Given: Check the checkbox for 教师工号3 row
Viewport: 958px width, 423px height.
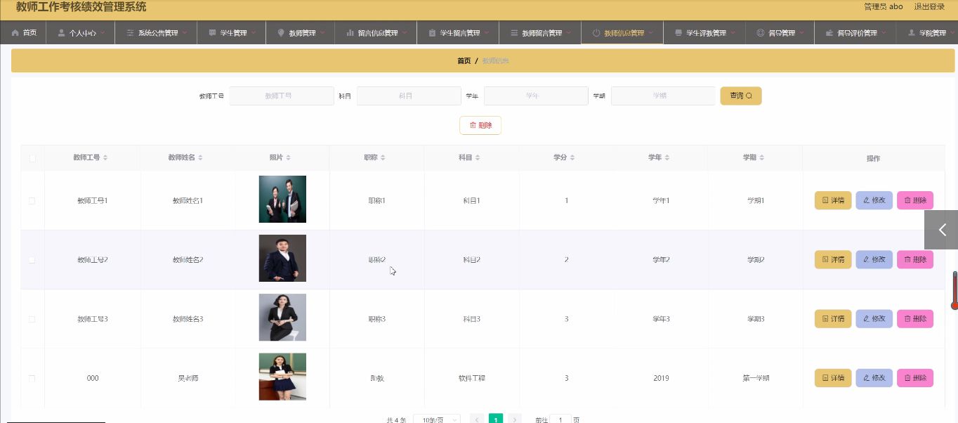Looking at the screenshot, I should [x=32, y=319].
